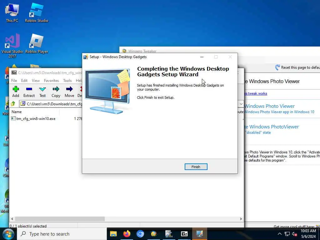The image size is (320, 240).
Task: Open Roblox Player desktop shortcut
Action: (37, 44)
